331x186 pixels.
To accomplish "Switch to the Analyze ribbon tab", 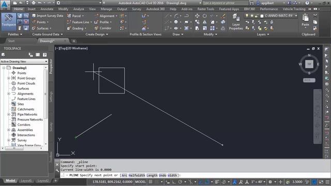I will point(79,9).
